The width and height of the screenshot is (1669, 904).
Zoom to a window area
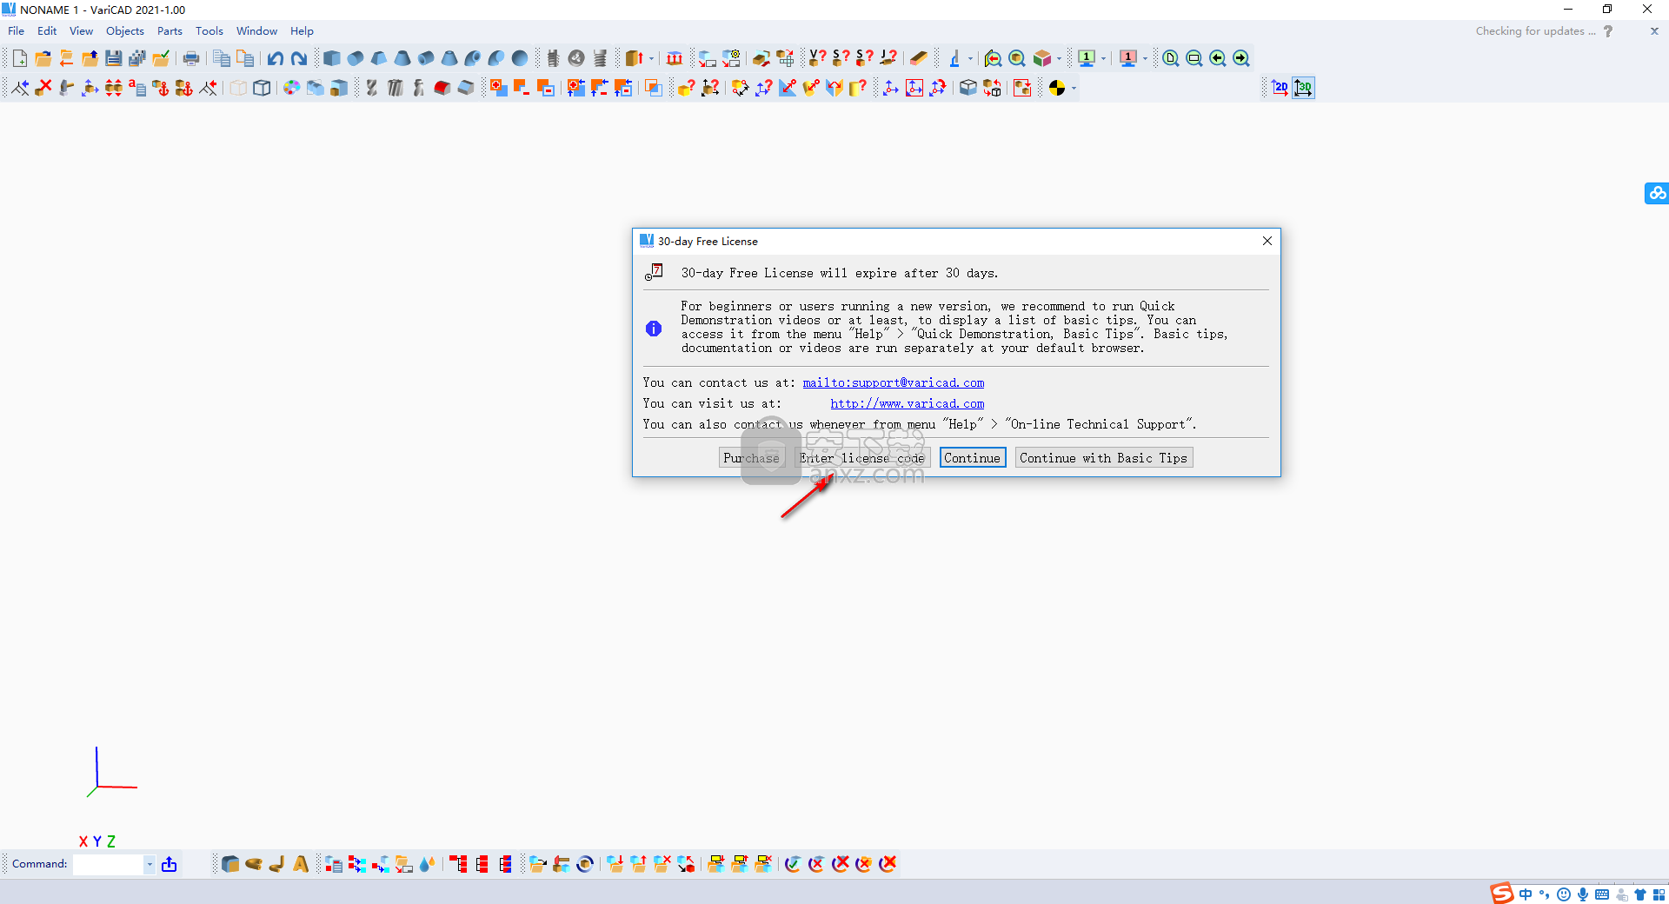1194,58
